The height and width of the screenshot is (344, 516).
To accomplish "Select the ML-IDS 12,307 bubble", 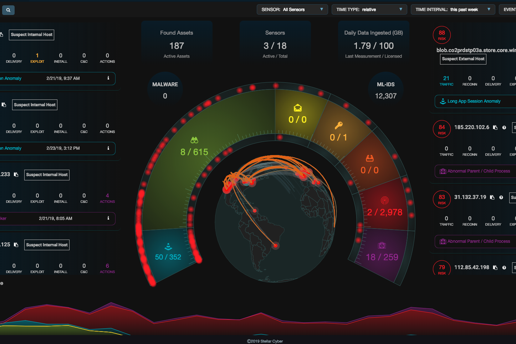I will 386,90.
